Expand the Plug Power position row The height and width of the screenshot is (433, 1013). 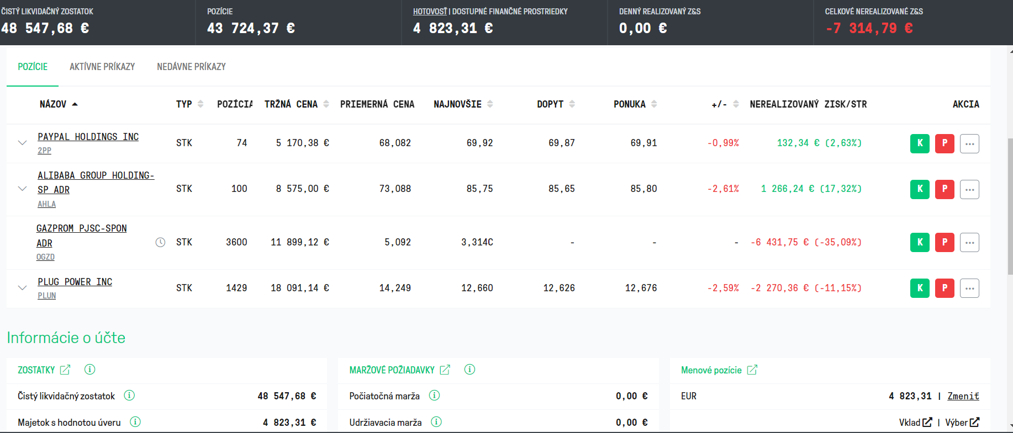[x=23, y=288]
